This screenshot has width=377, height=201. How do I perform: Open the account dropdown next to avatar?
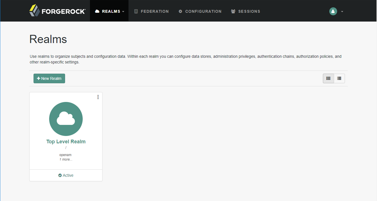[x=342, y=11]
